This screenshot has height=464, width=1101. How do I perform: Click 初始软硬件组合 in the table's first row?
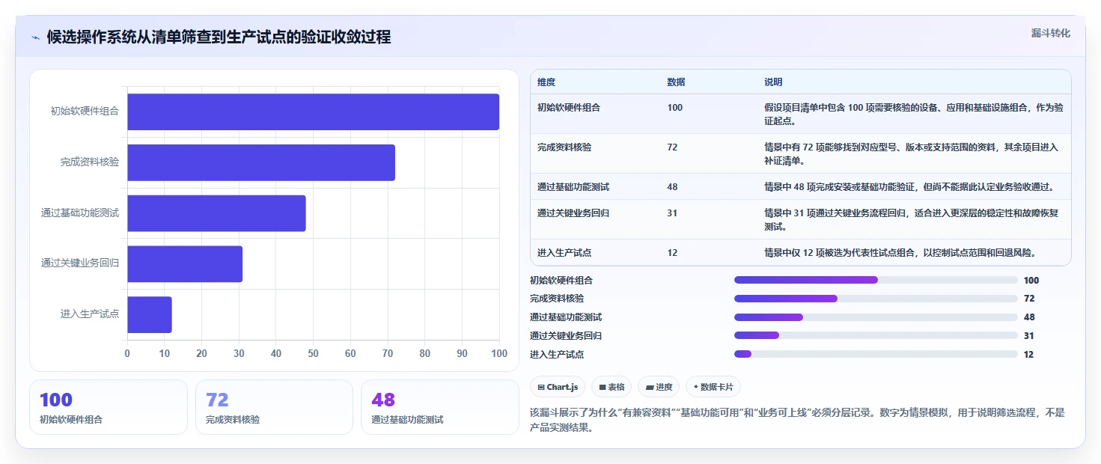[569, 108]
